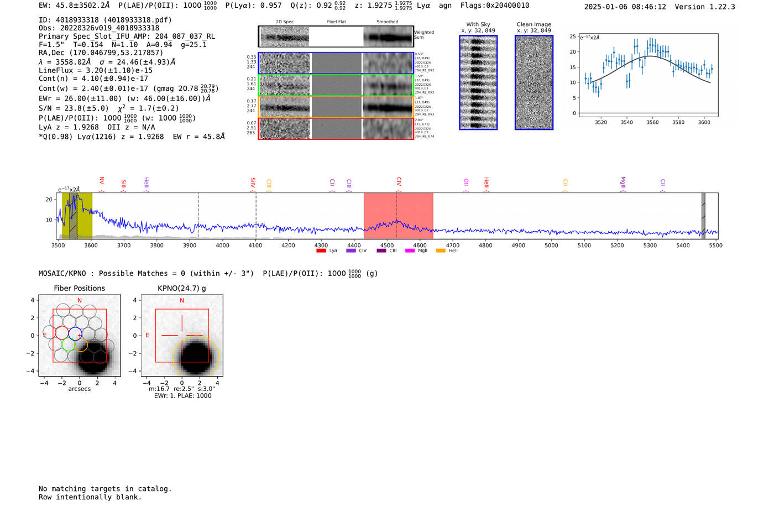Select the red-bordered fiber spectrum row

(336, 128)
